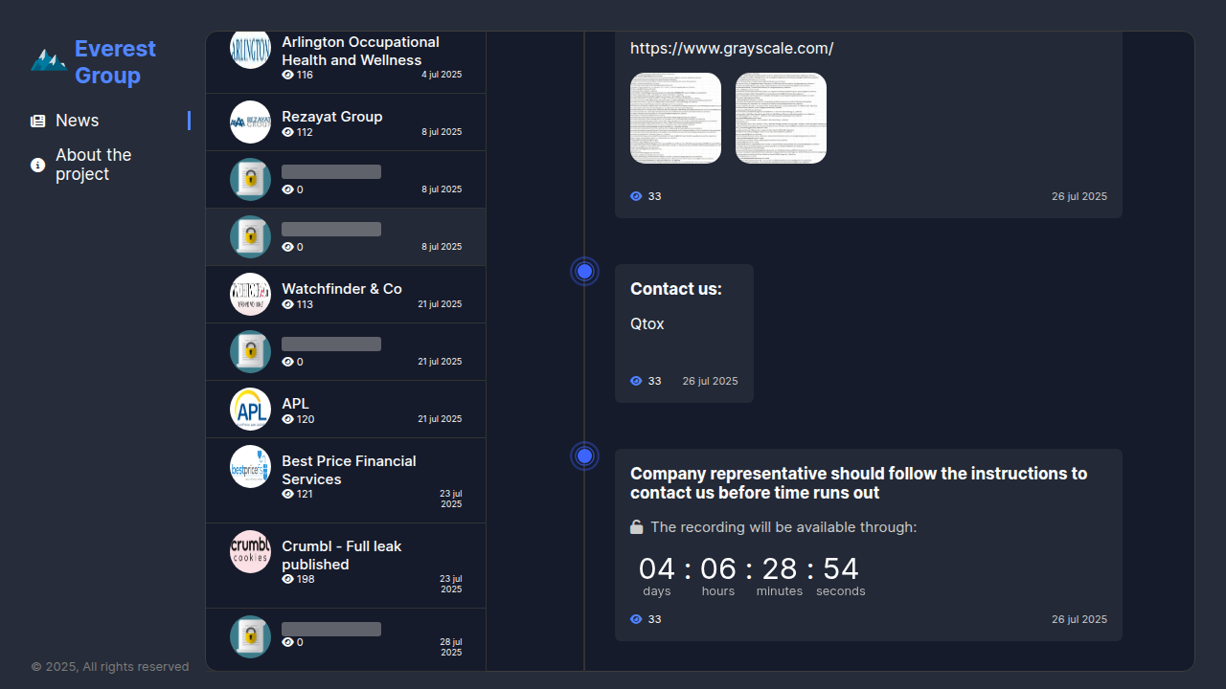Click the timeline marker beside Company representative post
Screen dimensions: 1226x689
point(584,456)
